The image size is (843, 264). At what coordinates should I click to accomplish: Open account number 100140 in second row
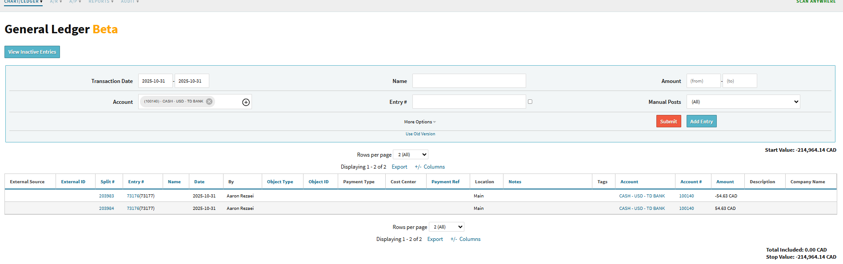click(686, 209)
